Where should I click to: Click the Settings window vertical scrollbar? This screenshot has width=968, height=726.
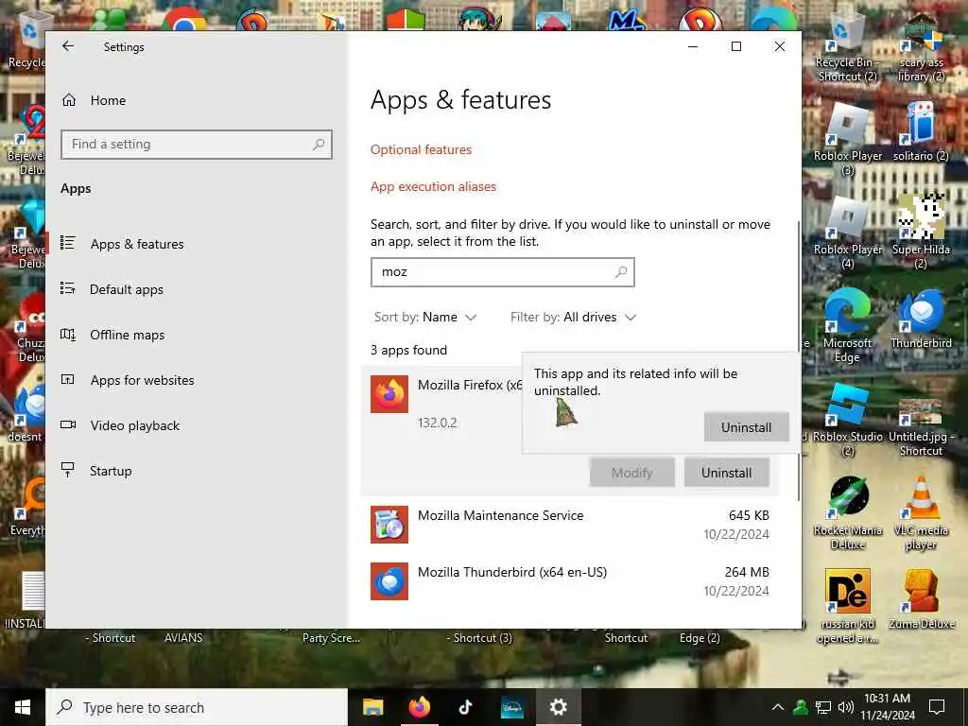799,361
